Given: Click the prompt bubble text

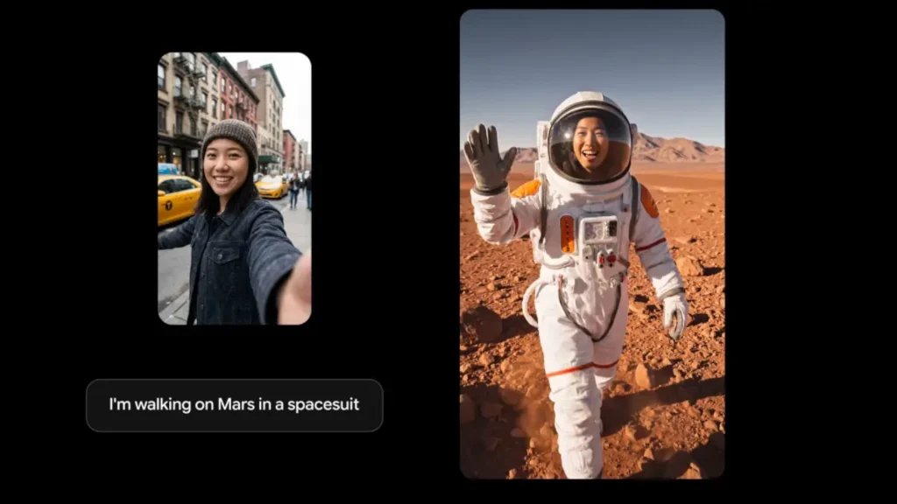Looking at the screenshot, I should click(235, 404).
